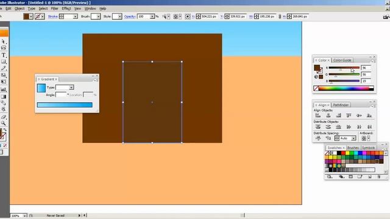Click Horizontal Align Center icon

point(328,115)
